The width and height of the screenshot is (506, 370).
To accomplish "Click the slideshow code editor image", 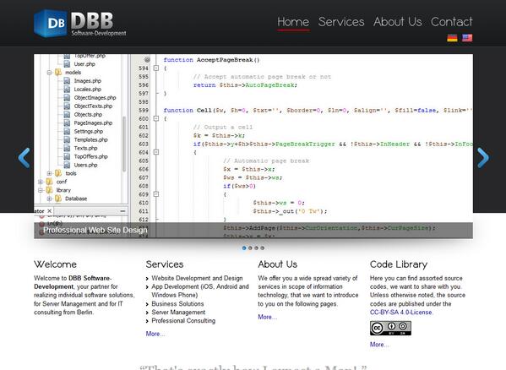I will (253, 146).
